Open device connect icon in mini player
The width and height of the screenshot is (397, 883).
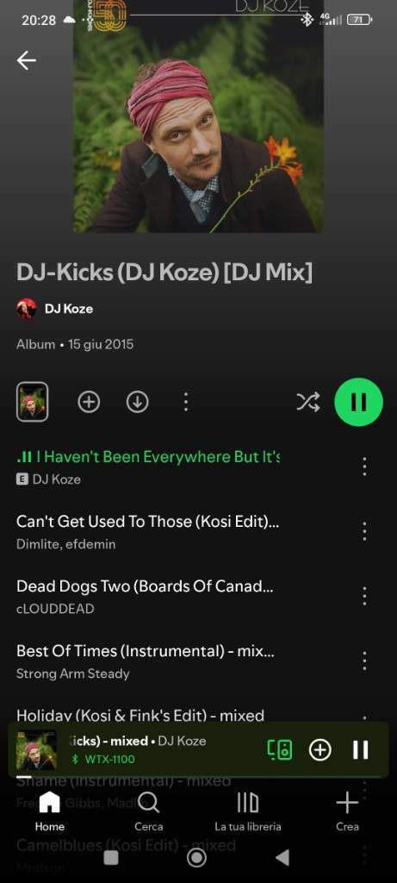pyautogui.click(x=280, y=749)
